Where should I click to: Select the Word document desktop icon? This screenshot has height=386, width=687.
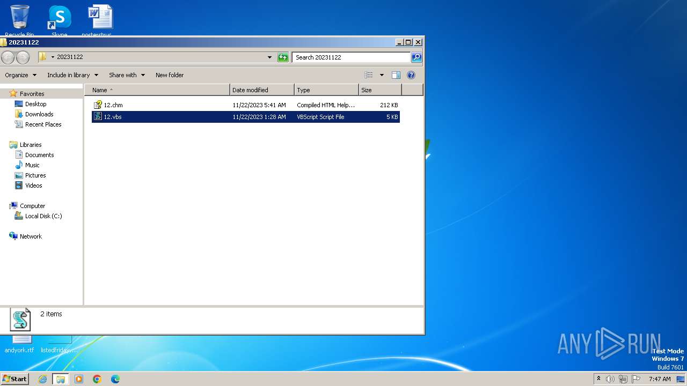[x=100, y=20]
